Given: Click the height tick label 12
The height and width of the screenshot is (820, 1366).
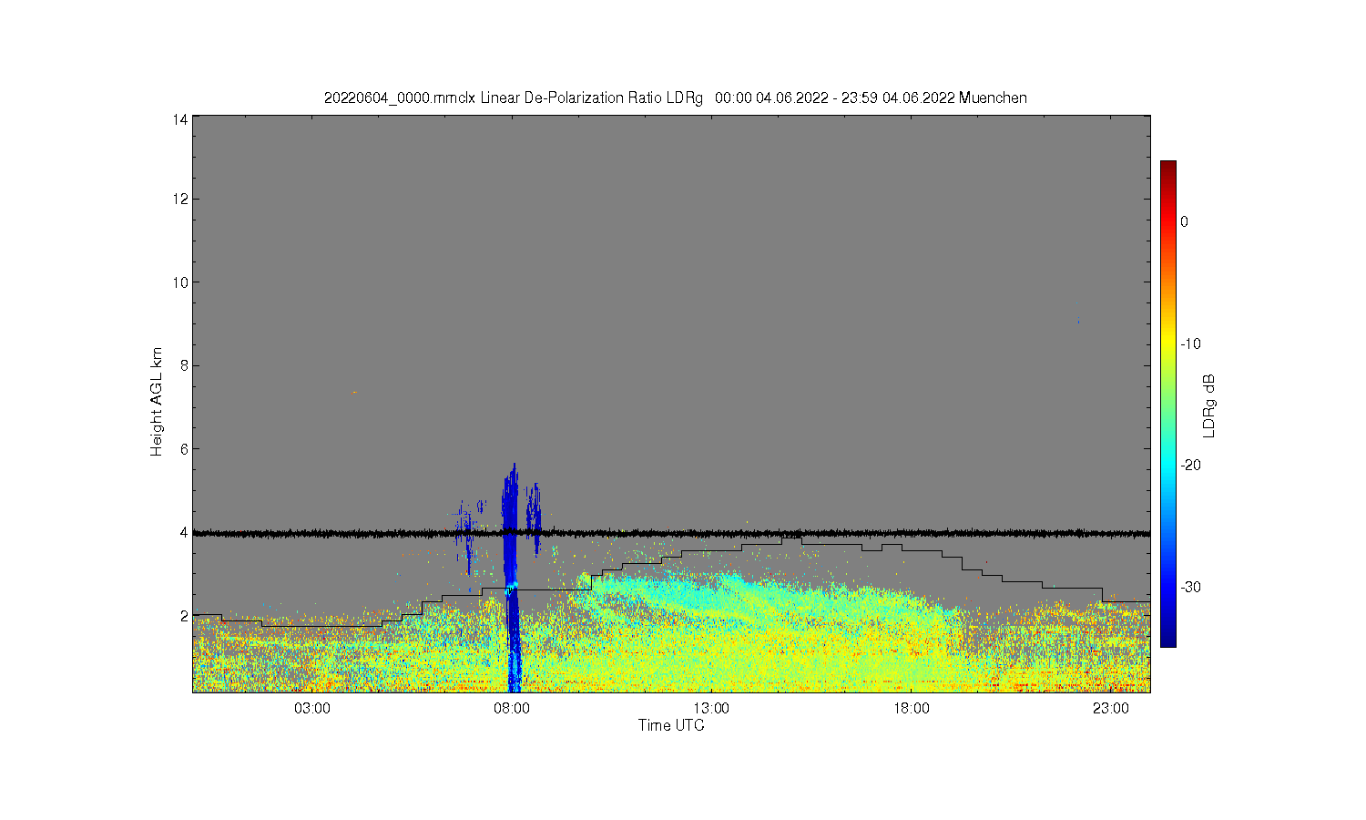Looking at the screenshot, I should click(x=179, y=199).
